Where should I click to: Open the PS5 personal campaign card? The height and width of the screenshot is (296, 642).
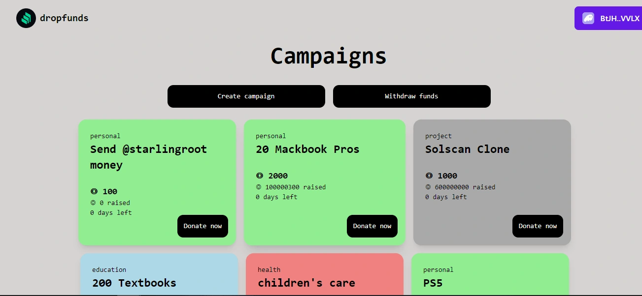coord(490,274)
